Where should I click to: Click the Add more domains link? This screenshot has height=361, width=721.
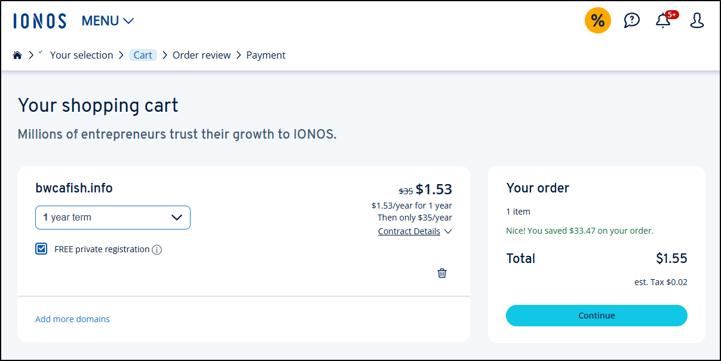tap(72, 319)
